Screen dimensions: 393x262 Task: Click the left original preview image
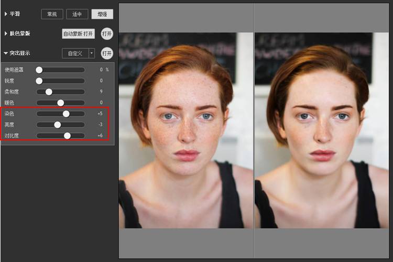186,131
